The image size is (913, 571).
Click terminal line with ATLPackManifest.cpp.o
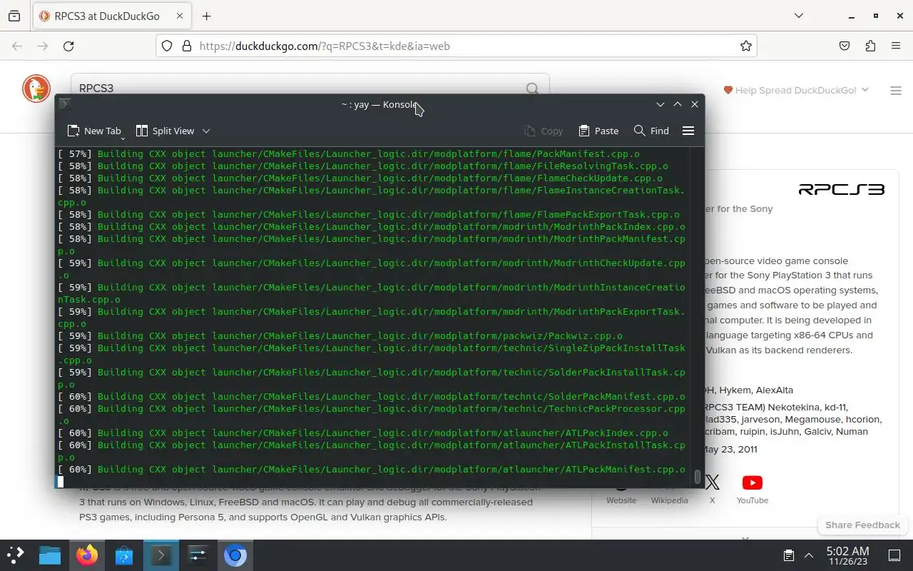point(372,469)
